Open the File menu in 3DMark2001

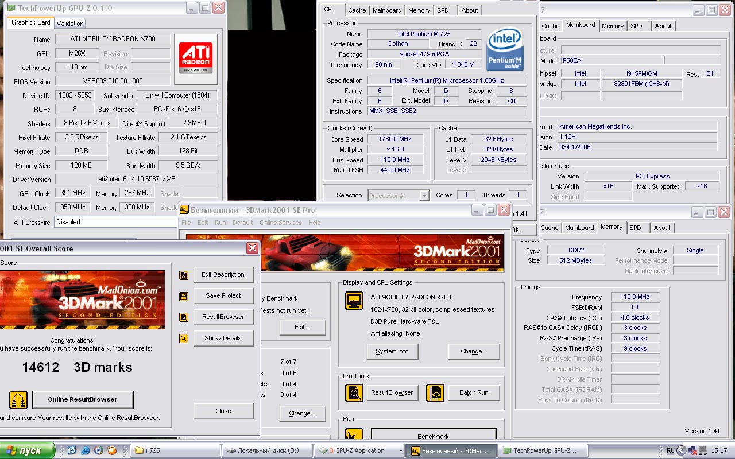point(186,223)
